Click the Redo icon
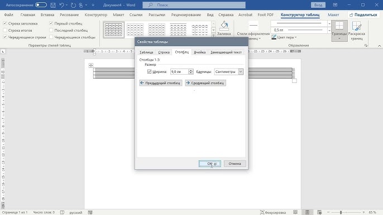 73,5
